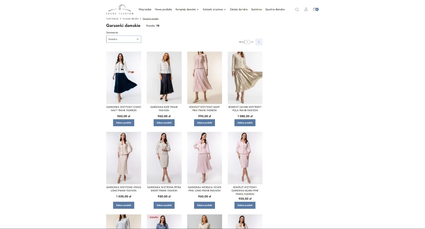Open the Nowe produkty menu item
The height and width of the screenshot is (229, 425).
[x=163, y=10]
